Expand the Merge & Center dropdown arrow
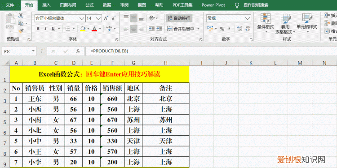This screenshot has height=168, width=337. [198, 29]
